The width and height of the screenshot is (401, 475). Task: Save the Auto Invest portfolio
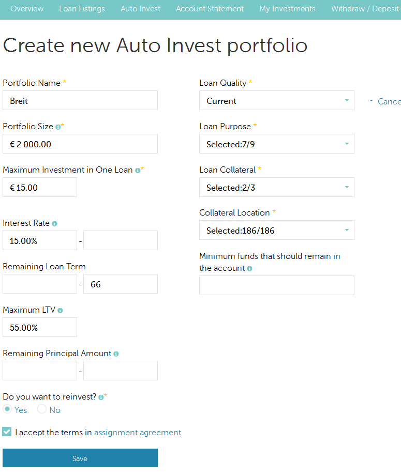[80, 458]
